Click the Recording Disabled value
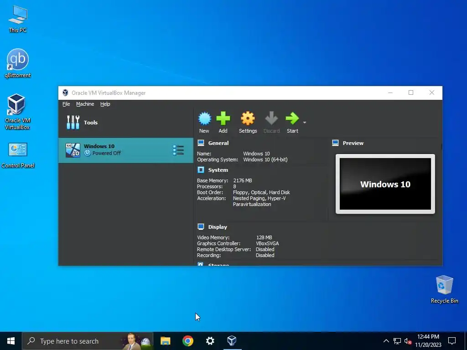This screenshot has height=350, width=467. (265, 255)
